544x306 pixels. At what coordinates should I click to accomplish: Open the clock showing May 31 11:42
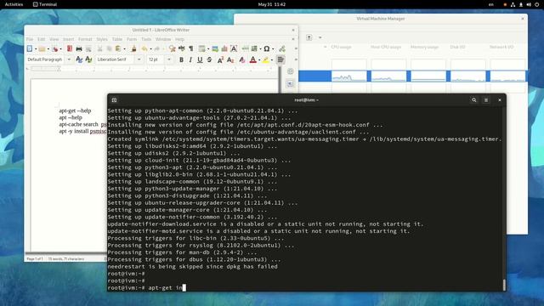click(x=272, y=4)
